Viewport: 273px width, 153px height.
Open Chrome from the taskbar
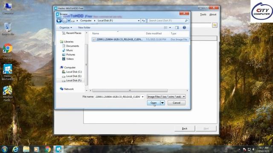(47, 149)
